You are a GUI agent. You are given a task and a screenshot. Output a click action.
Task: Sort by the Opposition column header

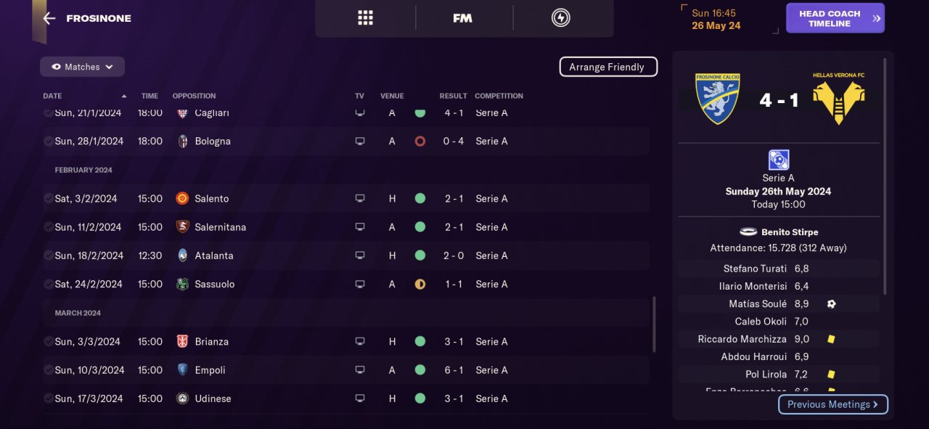194,96
